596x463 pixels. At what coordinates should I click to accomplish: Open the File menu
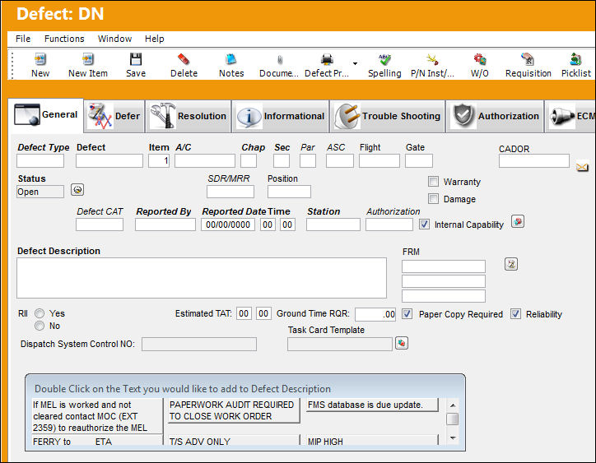23,39
